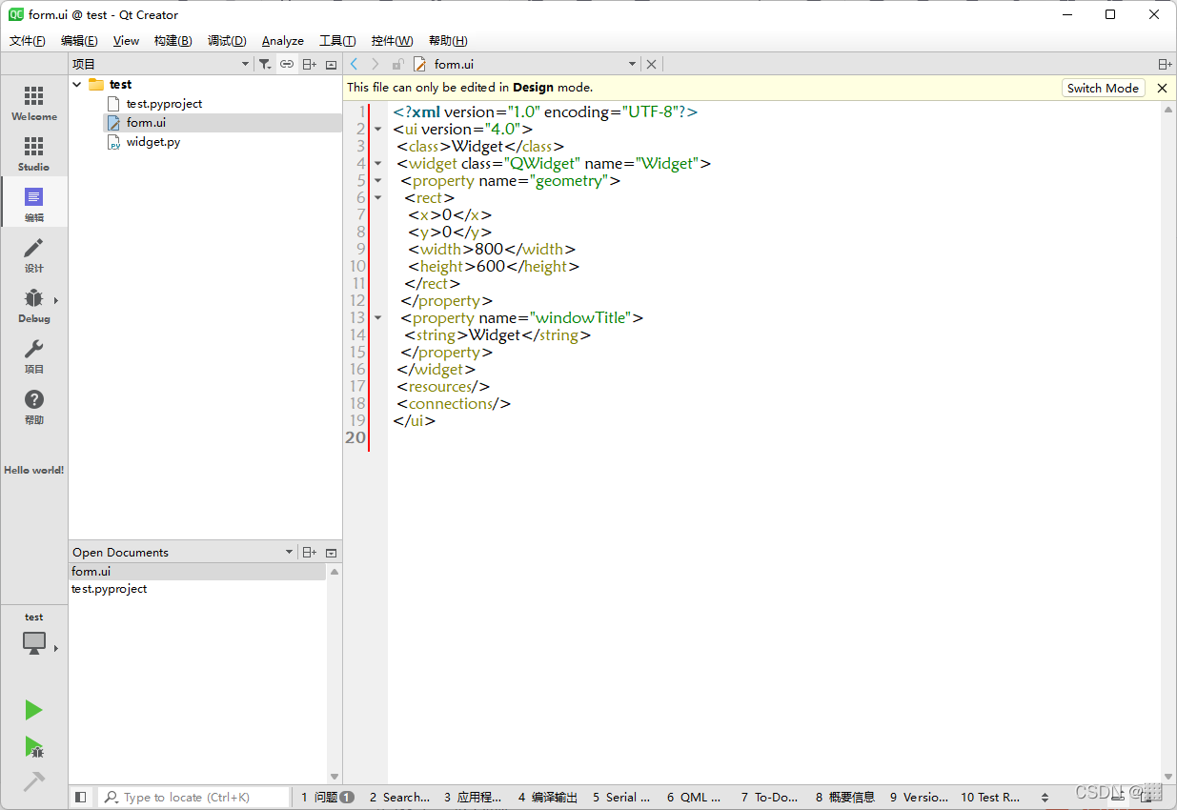Split the editor view

(x=1165, y=64)
